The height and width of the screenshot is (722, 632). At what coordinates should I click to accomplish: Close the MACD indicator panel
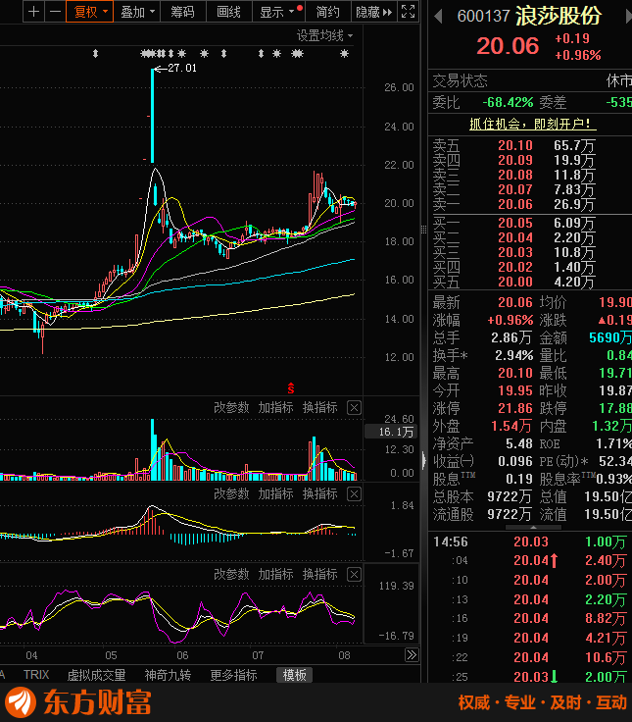(x=354, y=494)
